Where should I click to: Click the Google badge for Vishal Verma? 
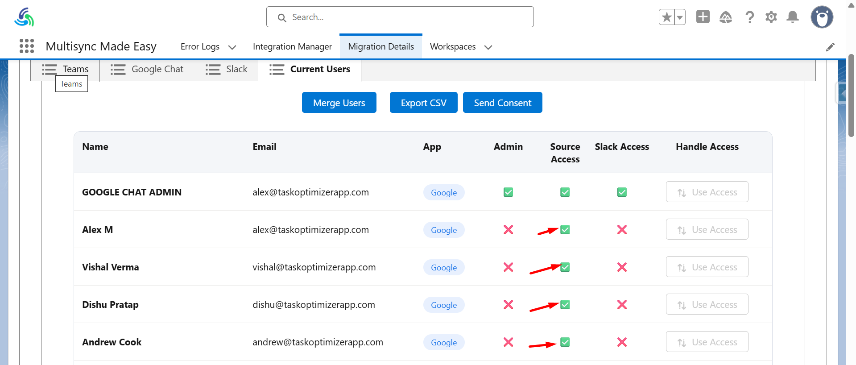click(444, 267)
